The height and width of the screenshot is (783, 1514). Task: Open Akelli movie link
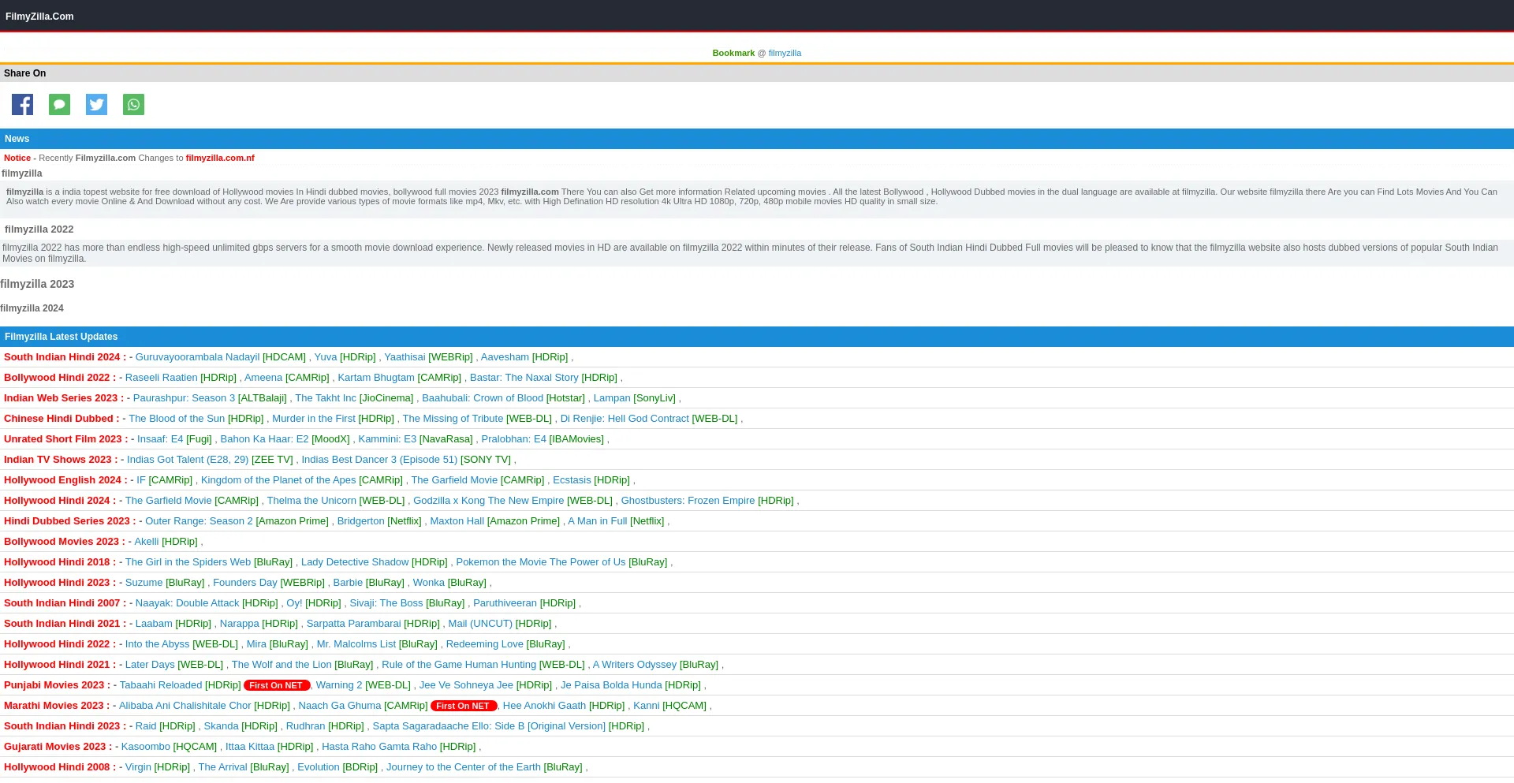(147, 542)
